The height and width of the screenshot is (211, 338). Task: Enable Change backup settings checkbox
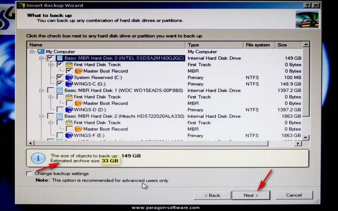29,173
